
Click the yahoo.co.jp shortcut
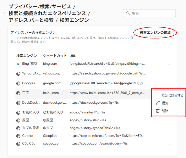[x=52, y=73]
